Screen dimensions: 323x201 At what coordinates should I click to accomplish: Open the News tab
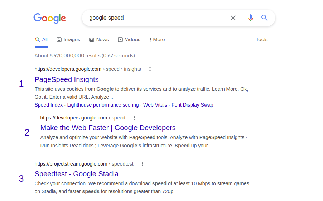[99, 39]
